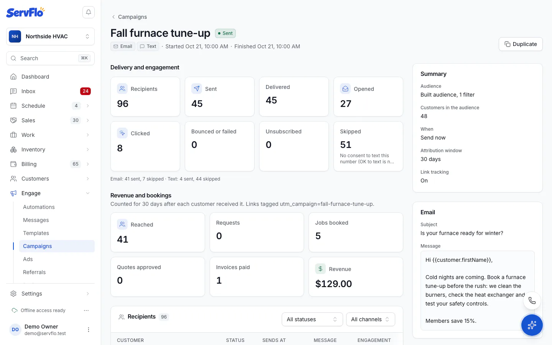Open the offline access ellipsis menu

(86, 310)
